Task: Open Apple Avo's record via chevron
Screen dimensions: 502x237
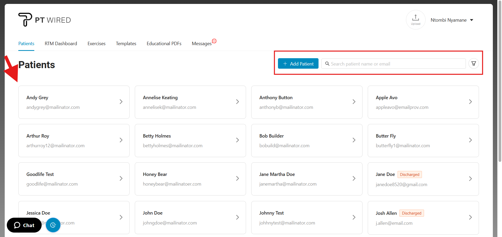Action: click(x=470, y=102)
